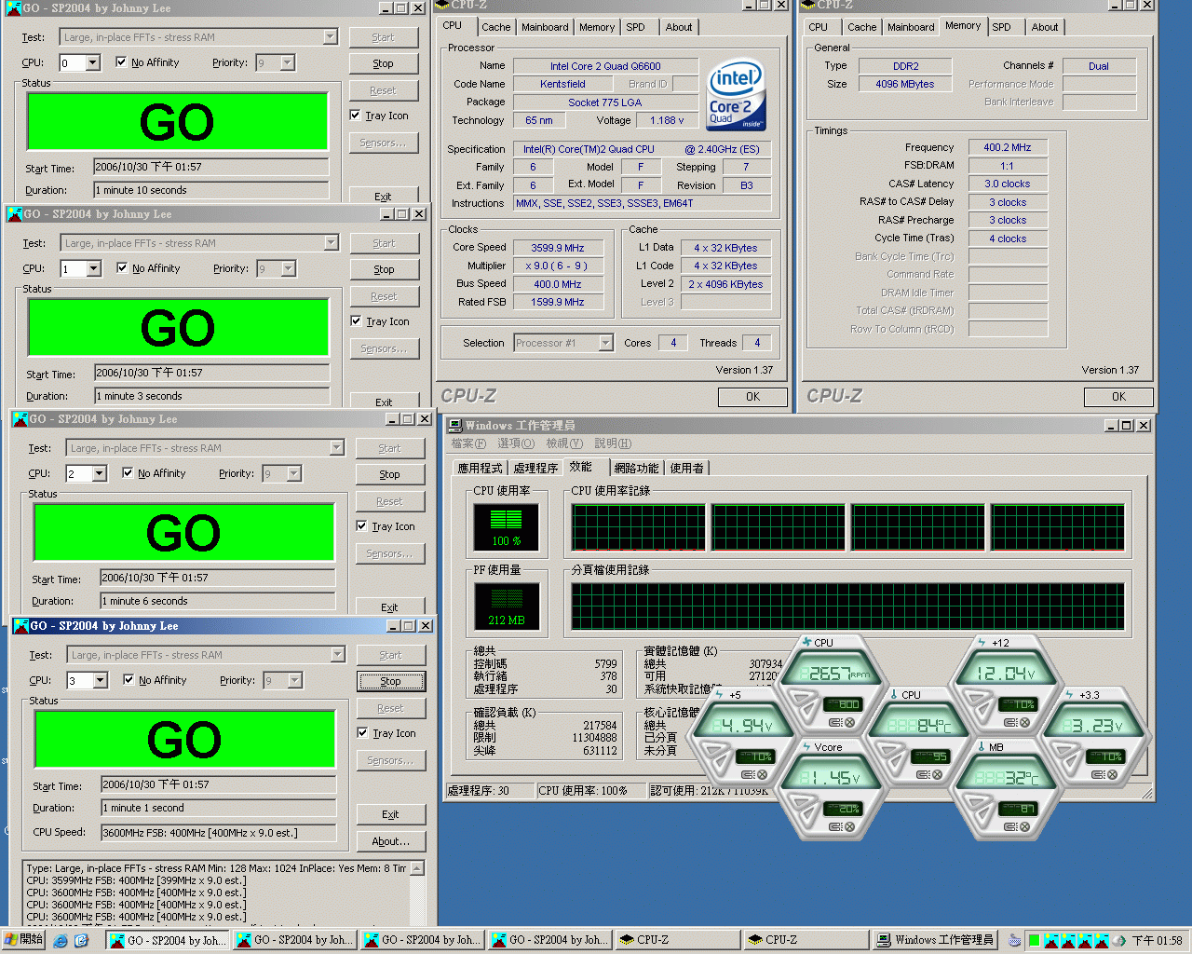This screenshot has width=1192, height=954.
Task: Click the Intel Core 2 Quad logo
Action: click(x=736, y=94)
